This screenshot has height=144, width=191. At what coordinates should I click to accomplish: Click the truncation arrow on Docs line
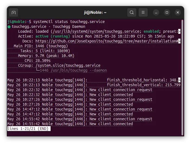[179, 41]
